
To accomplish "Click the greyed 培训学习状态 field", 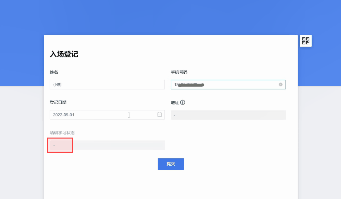I will pyautogui.click(x=107, y=145).
